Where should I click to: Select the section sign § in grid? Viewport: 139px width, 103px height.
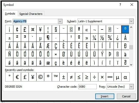click(56, 29)
